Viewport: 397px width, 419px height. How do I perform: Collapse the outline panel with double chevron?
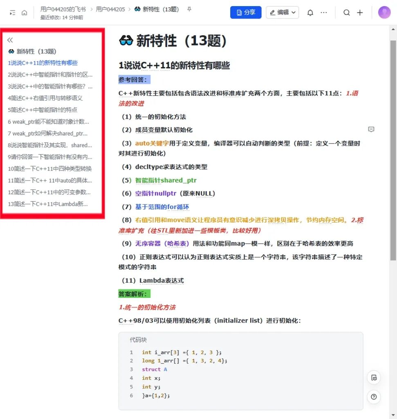(10, 40)
